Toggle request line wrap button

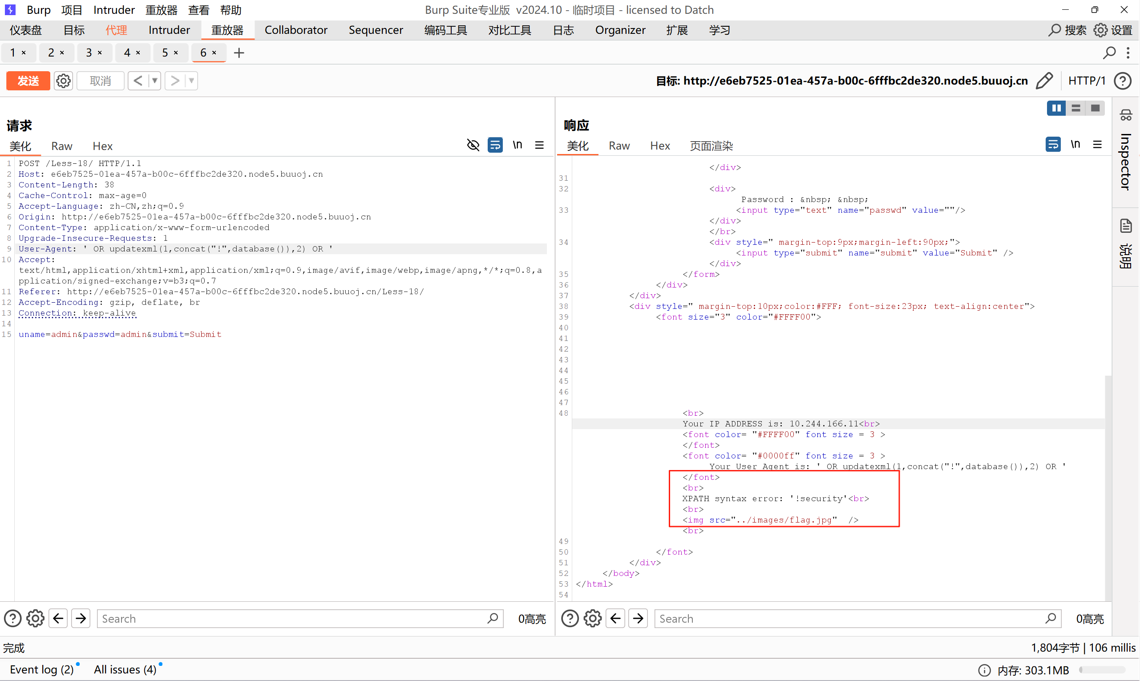[495, 146]
